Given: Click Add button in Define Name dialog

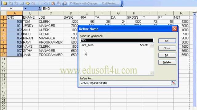Looking at the screenshot, I should (x=167, y=55).
